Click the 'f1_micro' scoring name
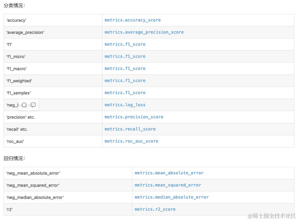298x221 pixels. [16, 57]
